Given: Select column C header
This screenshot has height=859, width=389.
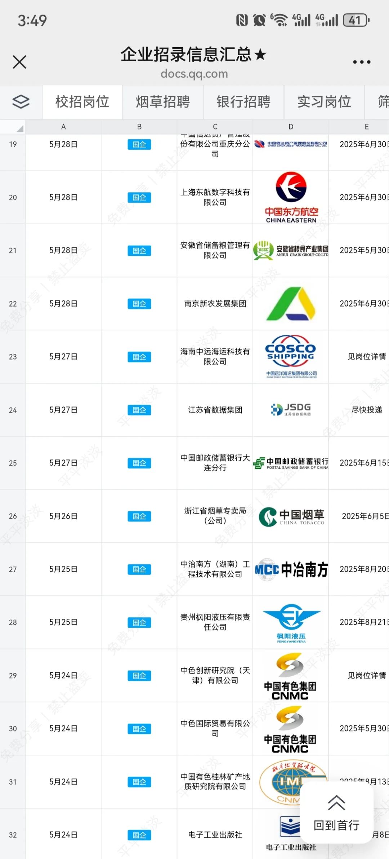Looking at the screenshot, I should point(215,127).
